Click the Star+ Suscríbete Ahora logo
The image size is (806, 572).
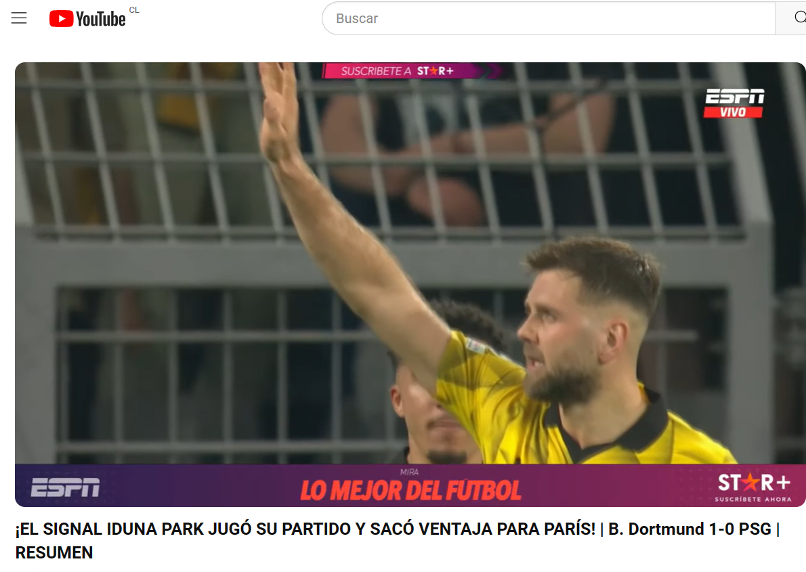coord(754,487)
